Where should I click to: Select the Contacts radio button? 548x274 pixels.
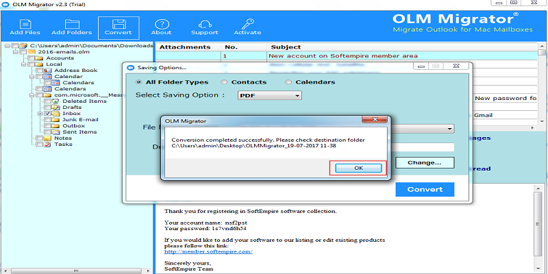pos(224,82)
